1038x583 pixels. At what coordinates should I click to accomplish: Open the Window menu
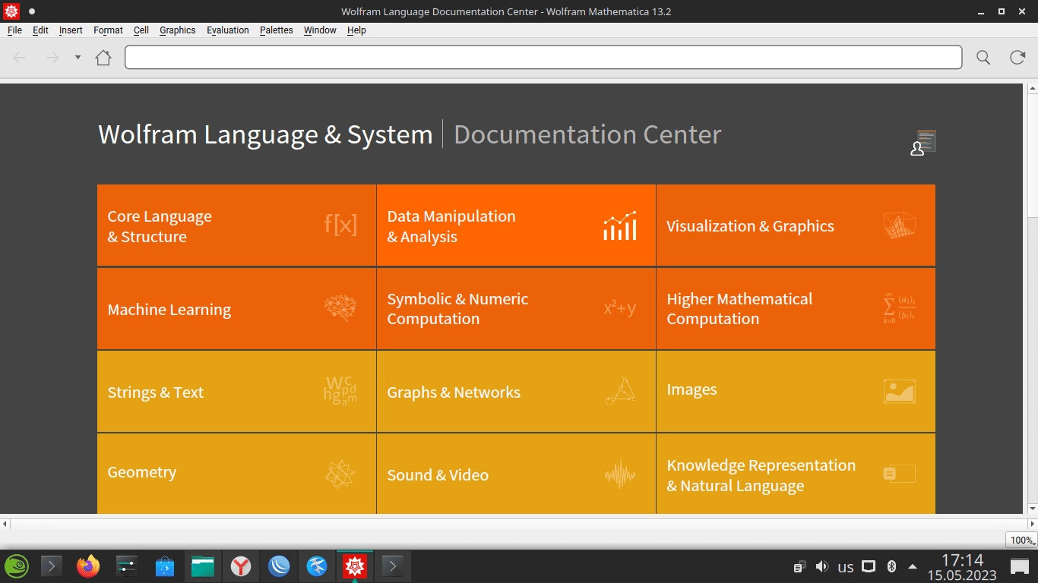coord(320,30)
